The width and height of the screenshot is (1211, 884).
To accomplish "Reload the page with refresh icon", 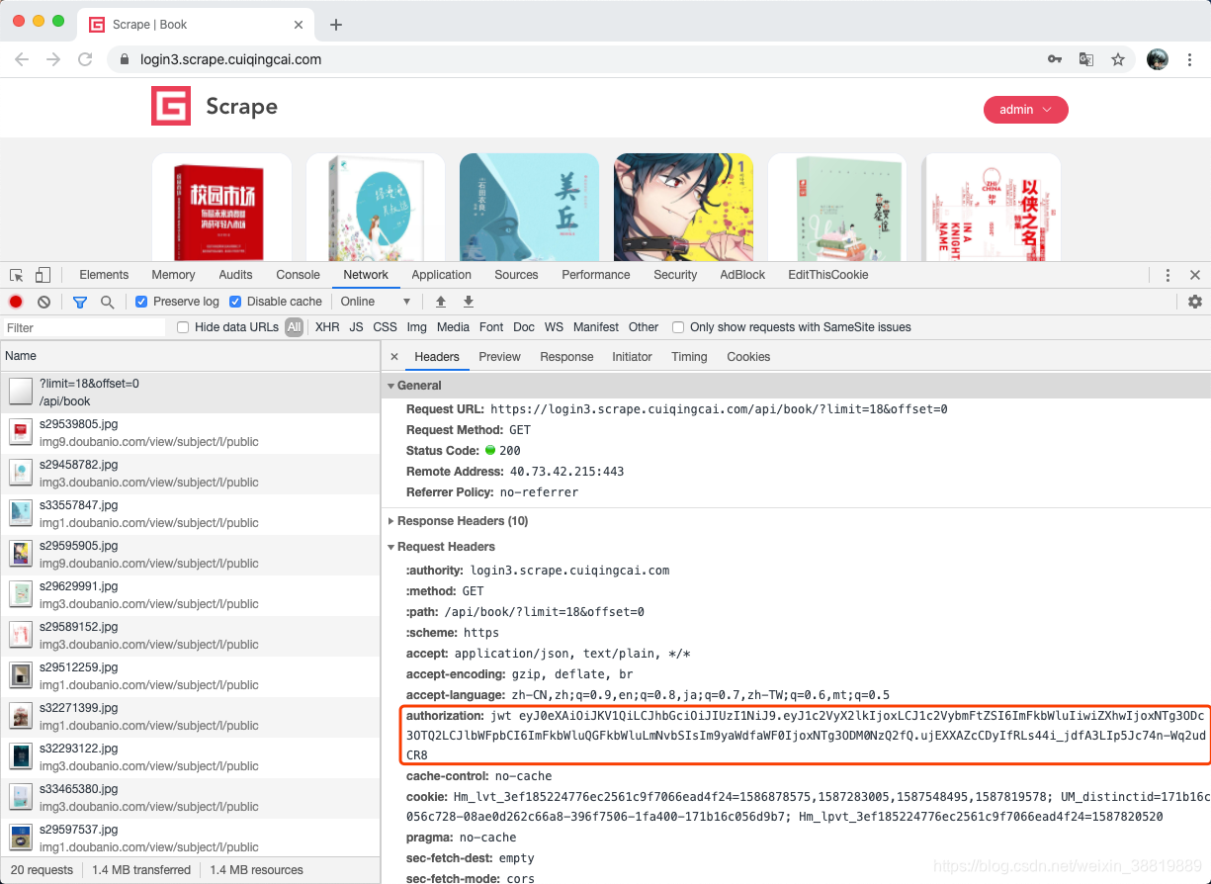I will click(x=85, y=59).
